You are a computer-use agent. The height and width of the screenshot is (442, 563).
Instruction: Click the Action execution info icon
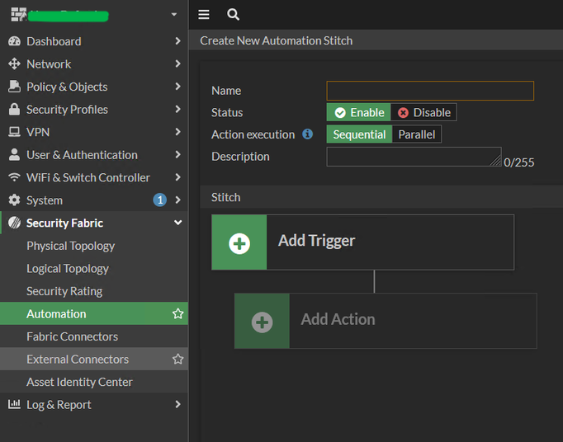click(x=308, y=134)
